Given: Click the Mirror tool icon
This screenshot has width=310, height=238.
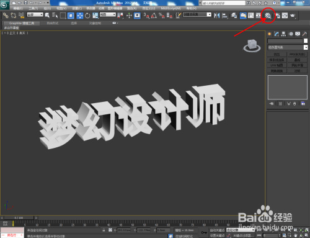Looking at the screenshot, I should click(x=216, y=16).
